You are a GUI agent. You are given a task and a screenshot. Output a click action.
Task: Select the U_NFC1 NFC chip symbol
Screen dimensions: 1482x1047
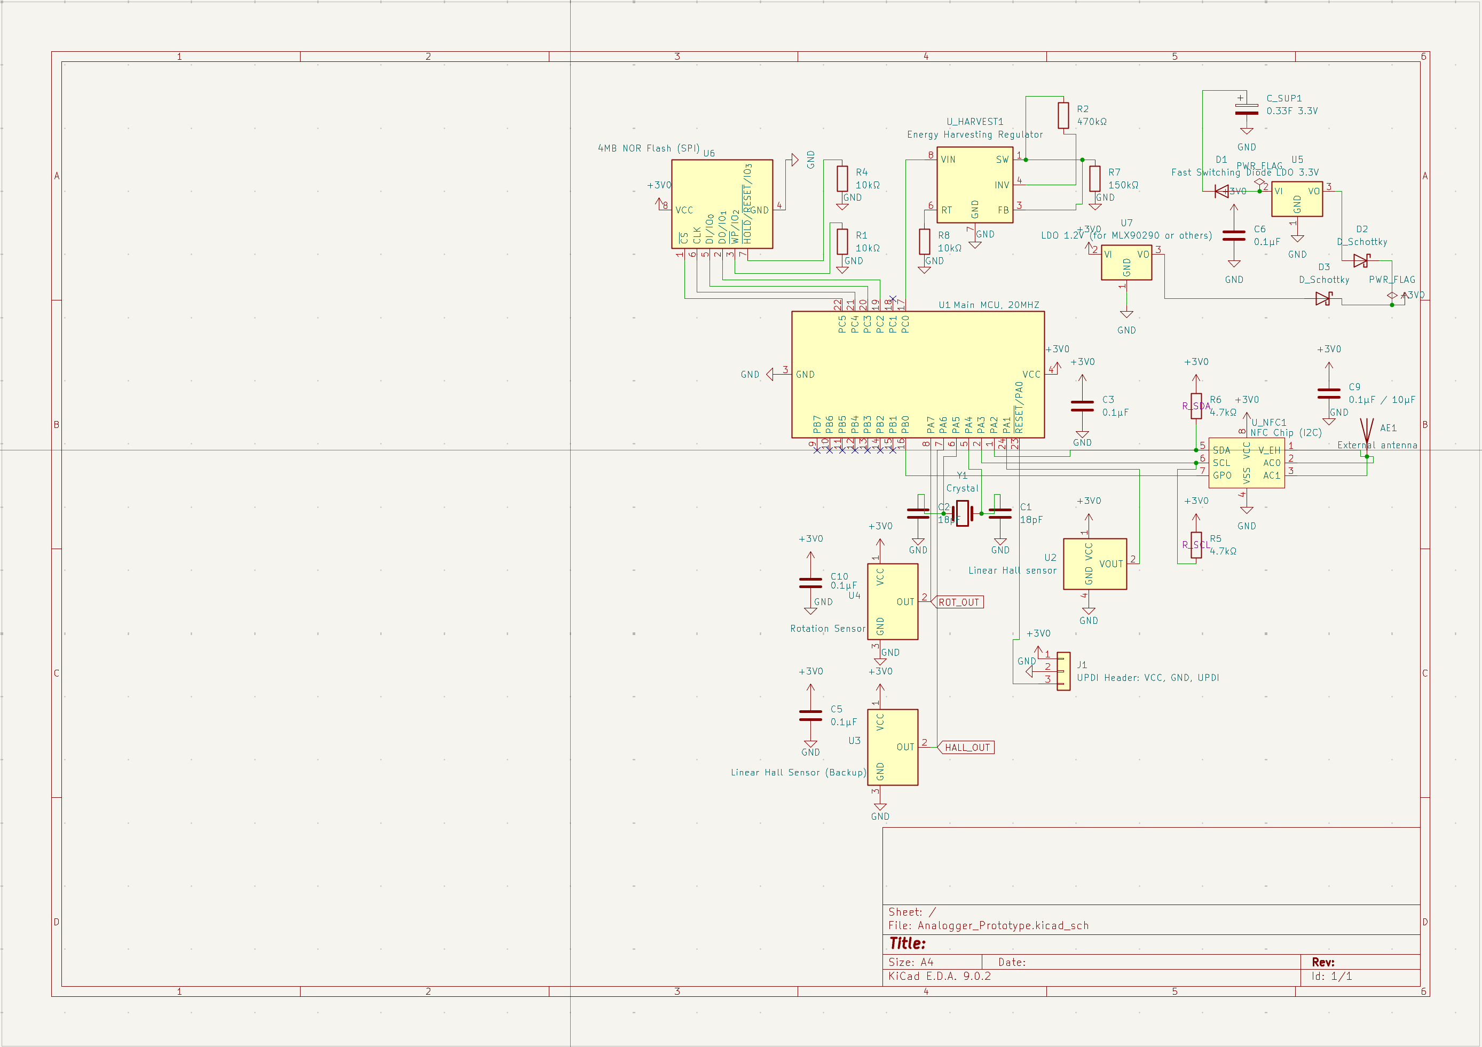pos(1247,463)
